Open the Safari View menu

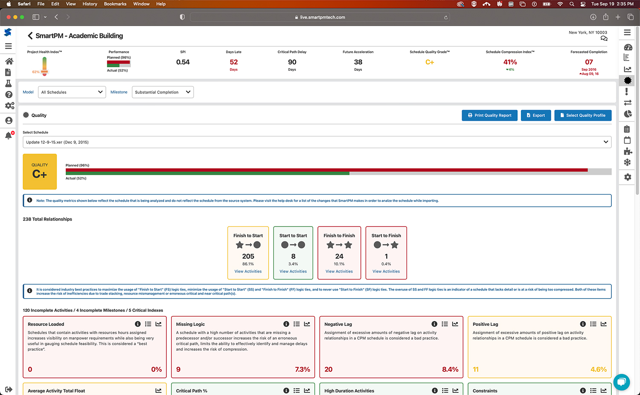[x=71, y=4]
